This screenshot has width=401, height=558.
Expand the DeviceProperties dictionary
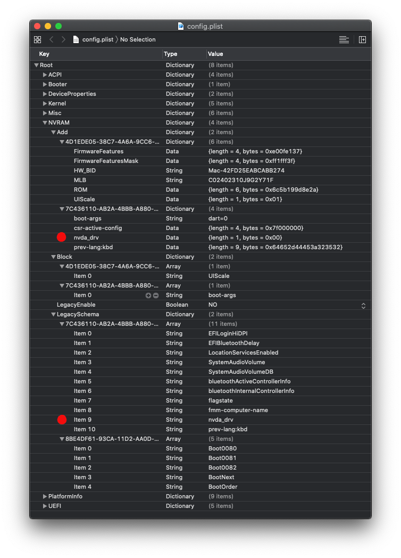tap(45, 94)
